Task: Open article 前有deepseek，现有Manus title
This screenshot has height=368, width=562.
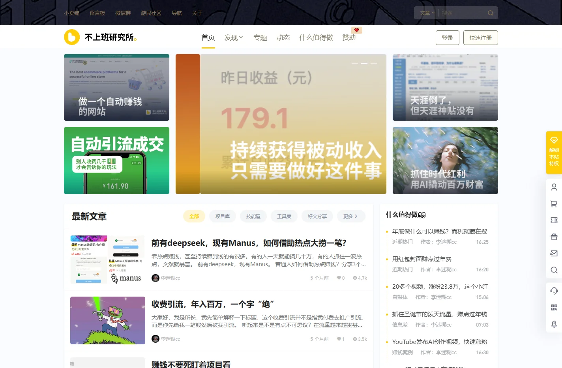Action: pos(249,243)
